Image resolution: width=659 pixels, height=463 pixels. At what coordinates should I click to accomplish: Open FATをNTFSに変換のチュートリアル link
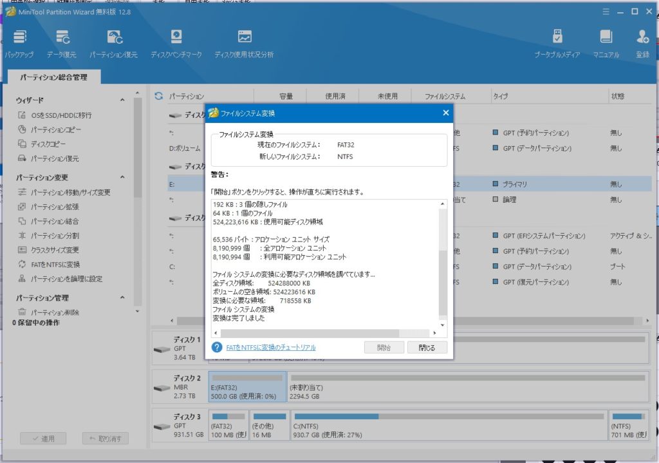coord(271,348)
